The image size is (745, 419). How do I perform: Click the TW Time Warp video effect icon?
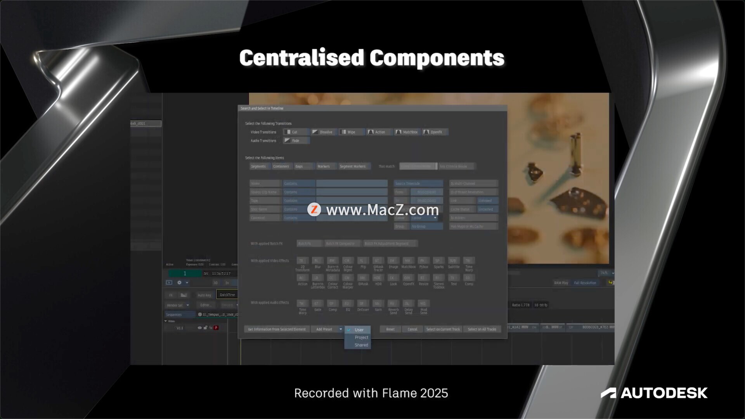click(x=469, y=261)
